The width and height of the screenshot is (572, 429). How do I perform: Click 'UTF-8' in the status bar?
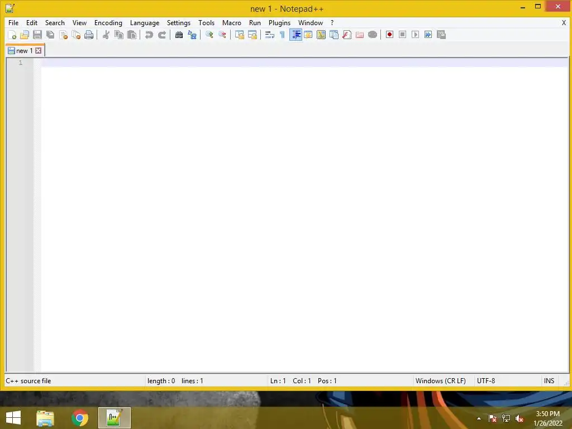(486, 381)
